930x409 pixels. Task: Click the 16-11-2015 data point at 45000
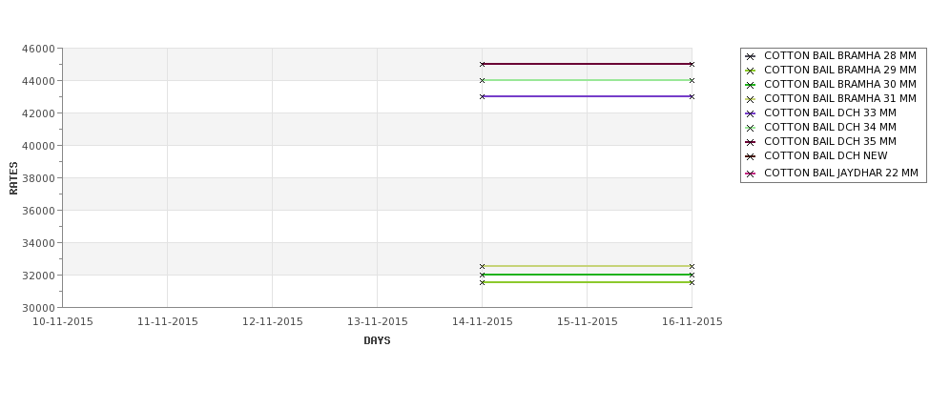(692, 64)
